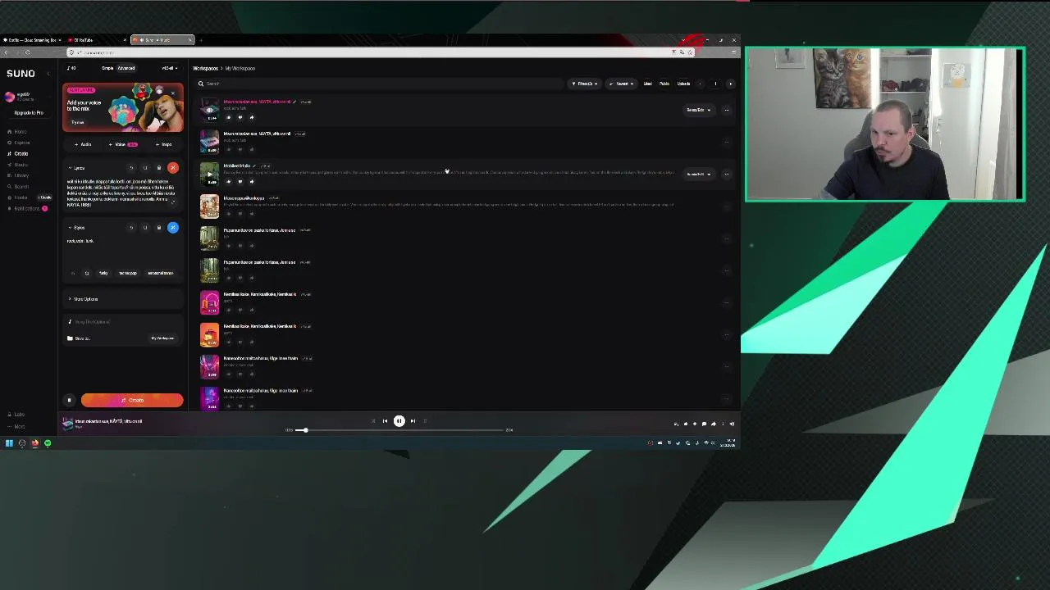Collapse the Suno sidebar with the arrow
The height and width of the screenshot is (590, 1050).
pos(48,74)
